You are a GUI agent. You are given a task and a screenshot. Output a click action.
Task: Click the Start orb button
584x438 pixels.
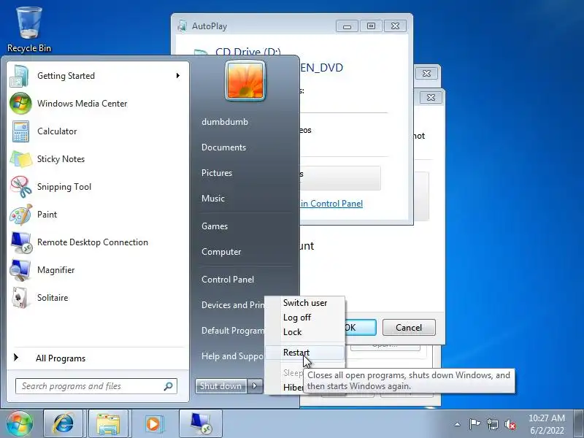coord(20,423)
